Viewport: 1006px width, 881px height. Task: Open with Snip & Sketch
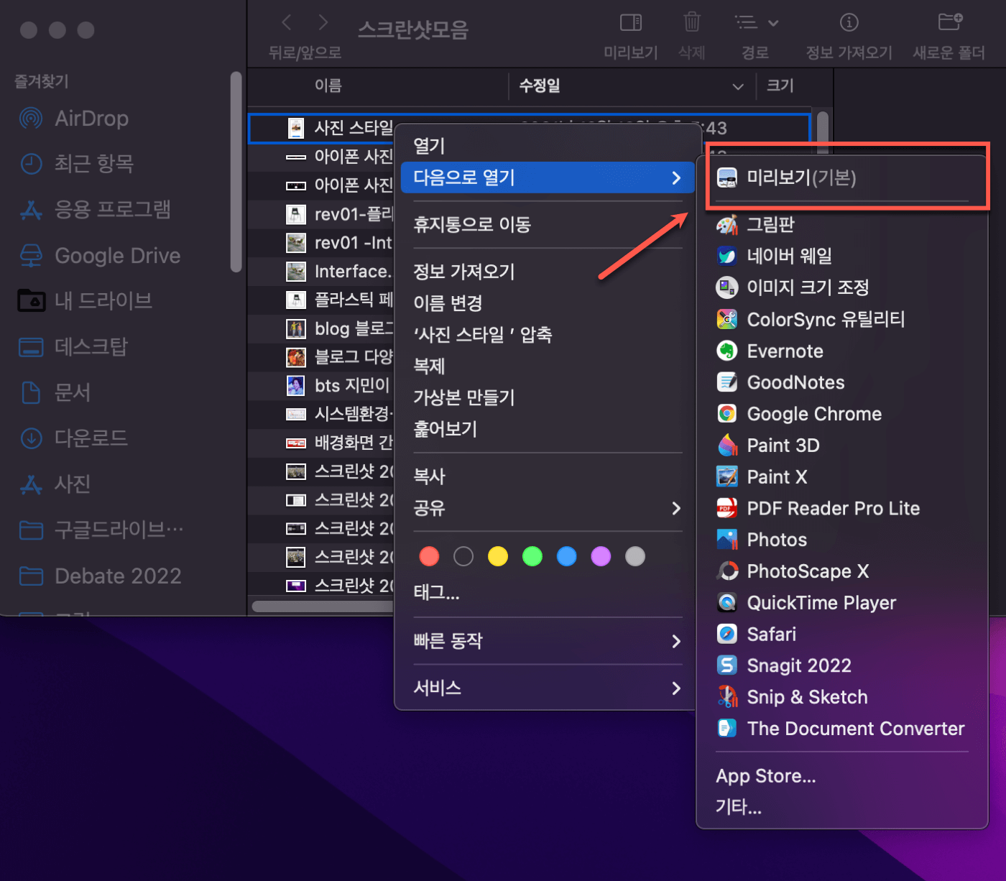(x=842, y=697)
